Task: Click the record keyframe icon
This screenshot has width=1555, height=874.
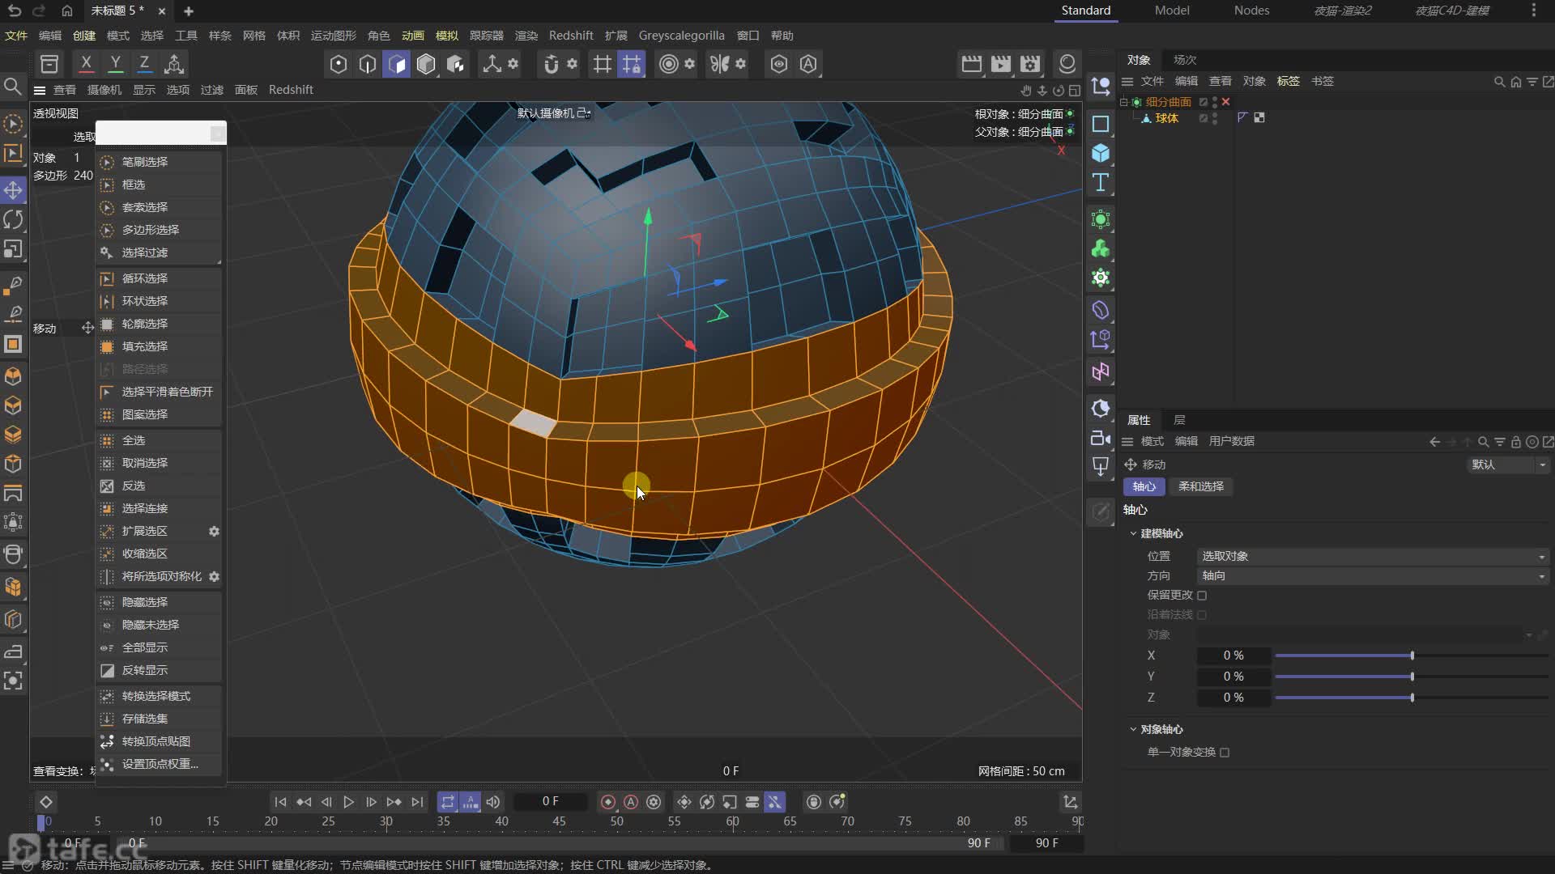Action: point(608,802)
